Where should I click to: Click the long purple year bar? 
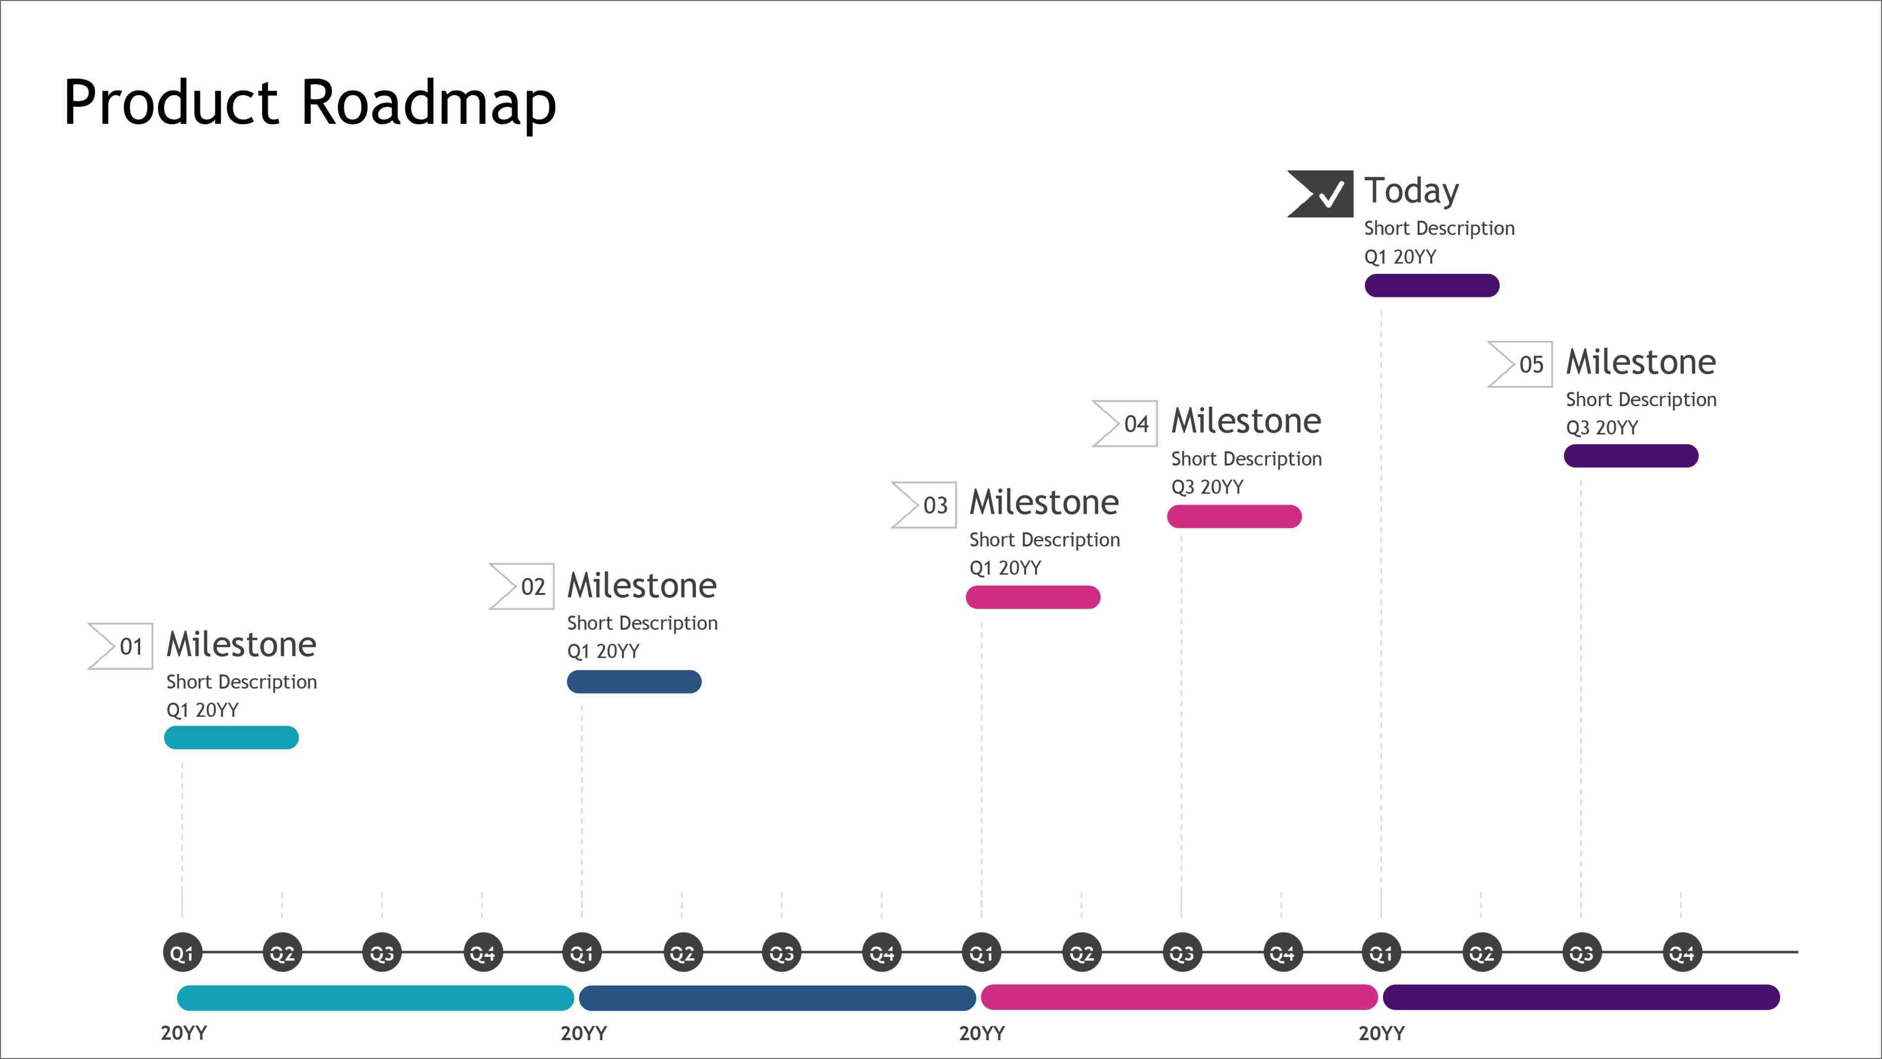1581,998
